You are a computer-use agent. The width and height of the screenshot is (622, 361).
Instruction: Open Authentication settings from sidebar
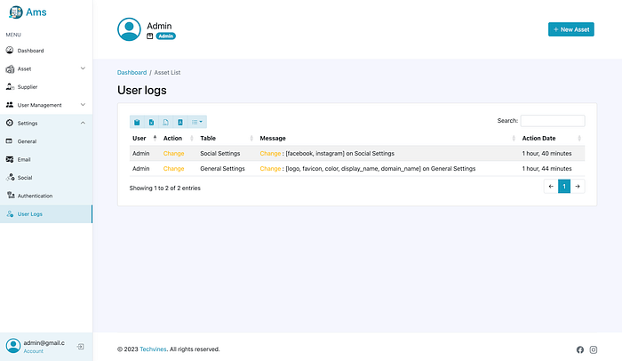46,196
